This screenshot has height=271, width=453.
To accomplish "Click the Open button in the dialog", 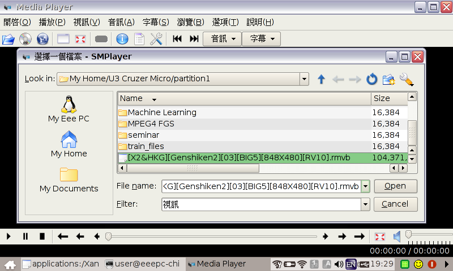I will point(395,186).
